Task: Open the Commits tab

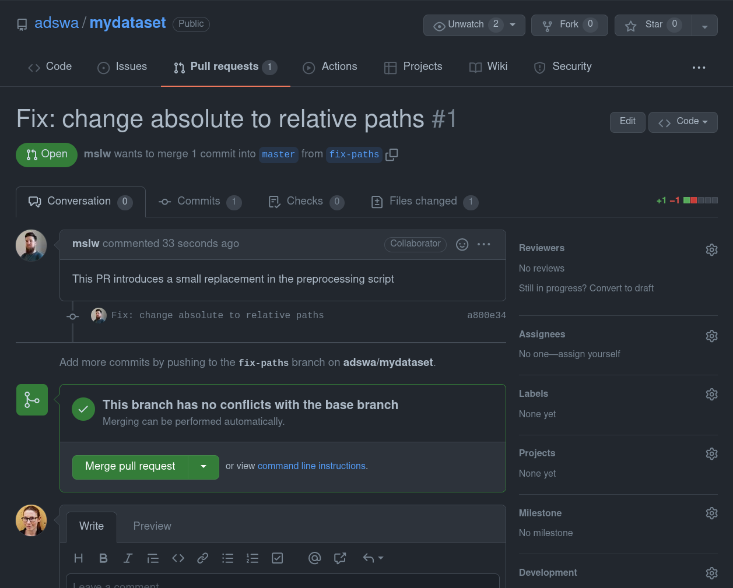Action: coord(199,202)
